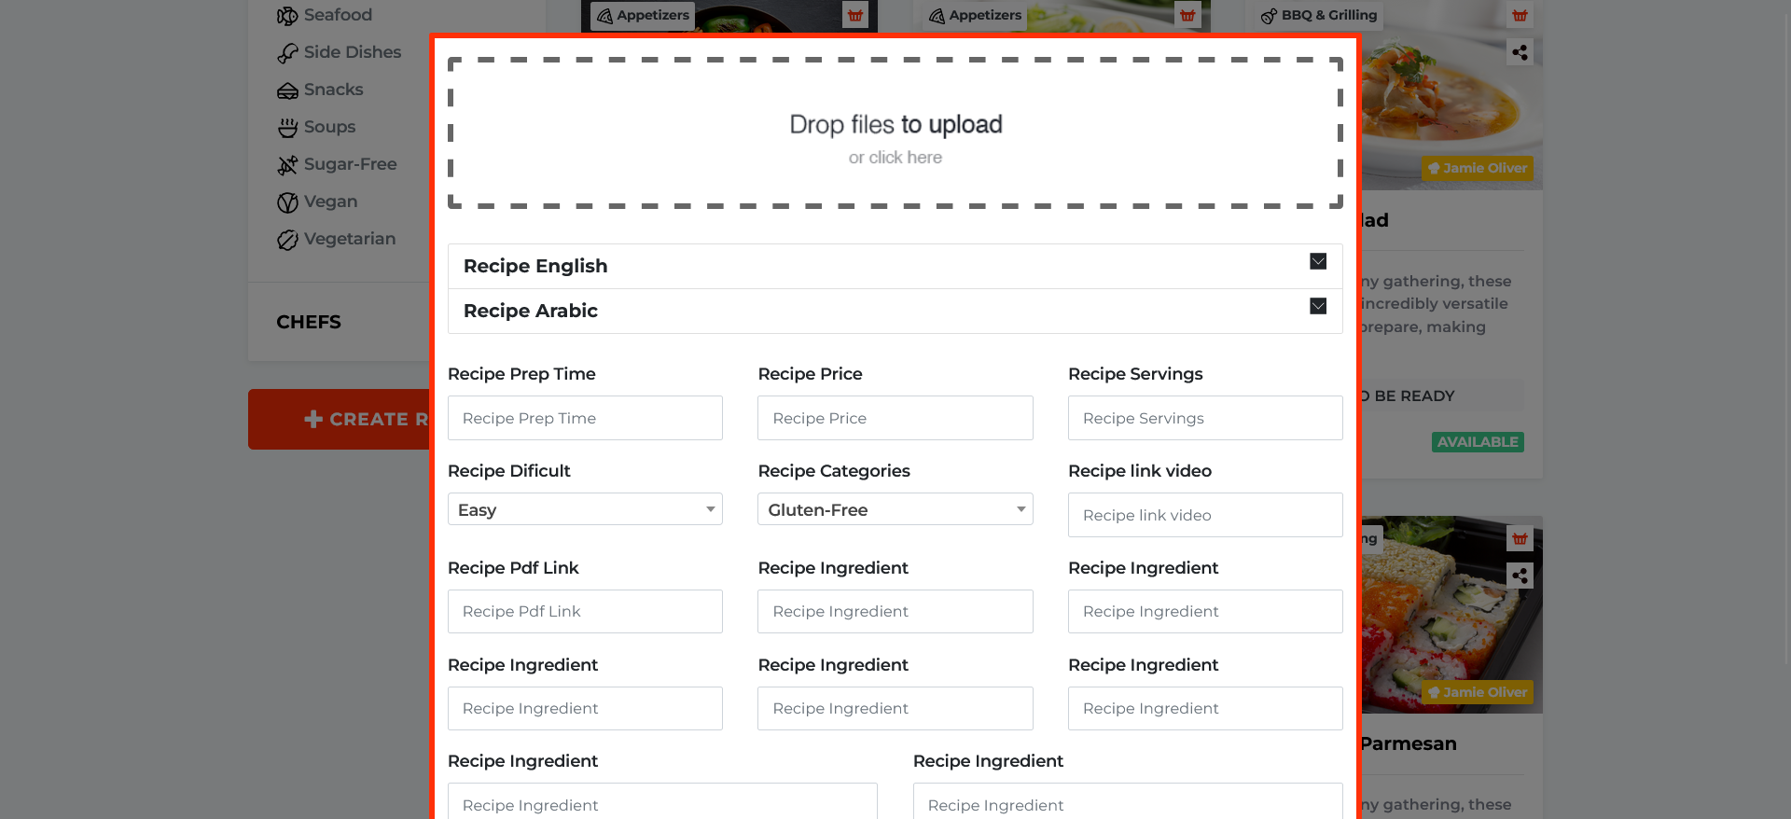This screenshot has height=819, width=1791.
Task: Select the Snacks category
Action: pos(333,90)
